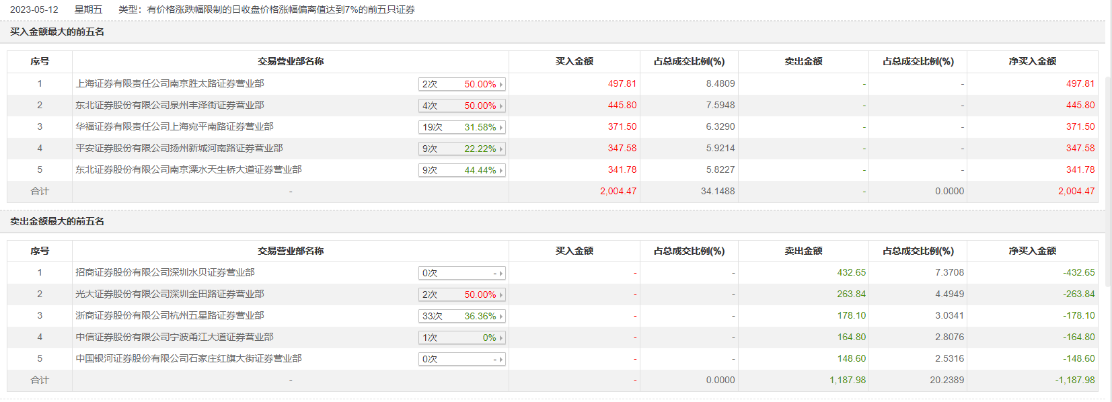Expand the 9次 44.44% box
This screenshot has height=402, width=1112.
(x=461, y=170)
